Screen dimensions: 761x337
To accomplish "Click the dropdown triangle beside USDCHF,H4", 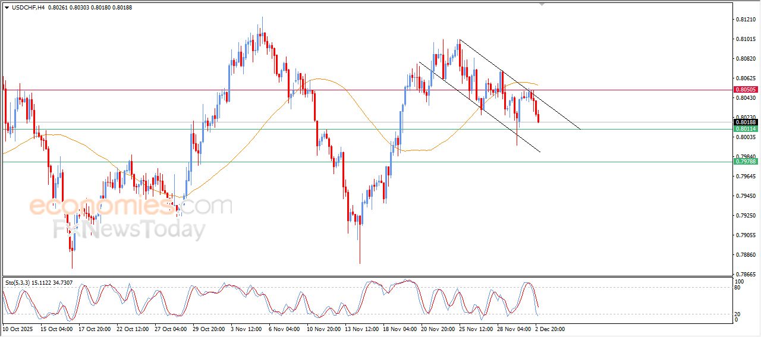I will click(7, 8).
